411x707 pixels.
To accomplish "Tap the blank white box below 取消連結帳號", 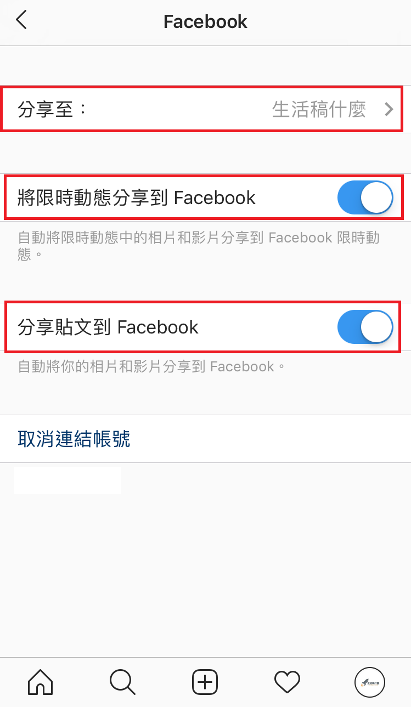I will click(67, 480).
